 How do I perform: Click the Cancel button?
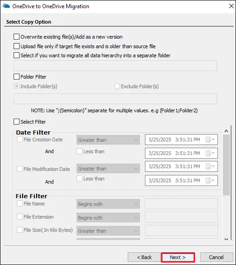point(217,257)
